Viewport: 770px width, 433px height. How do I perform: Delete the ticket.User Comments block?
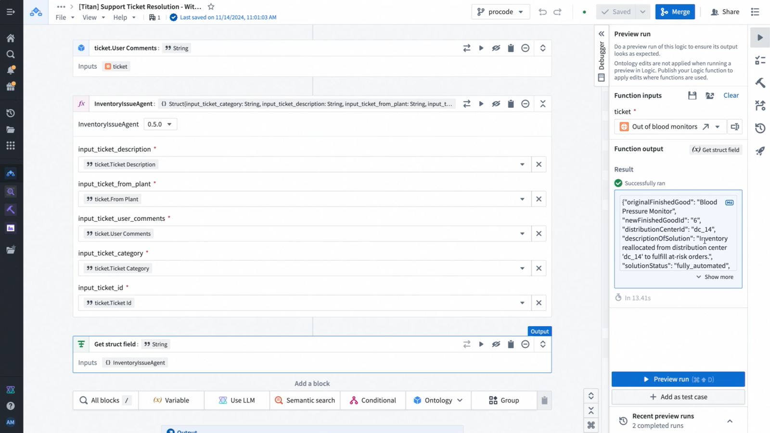[511, 48]
